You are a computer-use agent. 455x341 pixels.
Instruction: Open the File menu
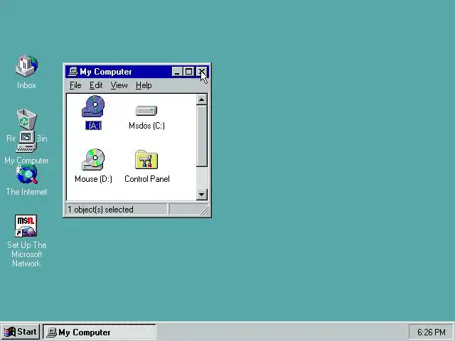tap(75, 85)
